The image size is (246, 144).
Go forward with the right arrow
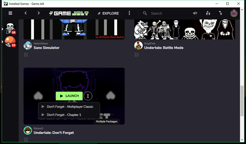pyautogui.click(x=39, y=13)
